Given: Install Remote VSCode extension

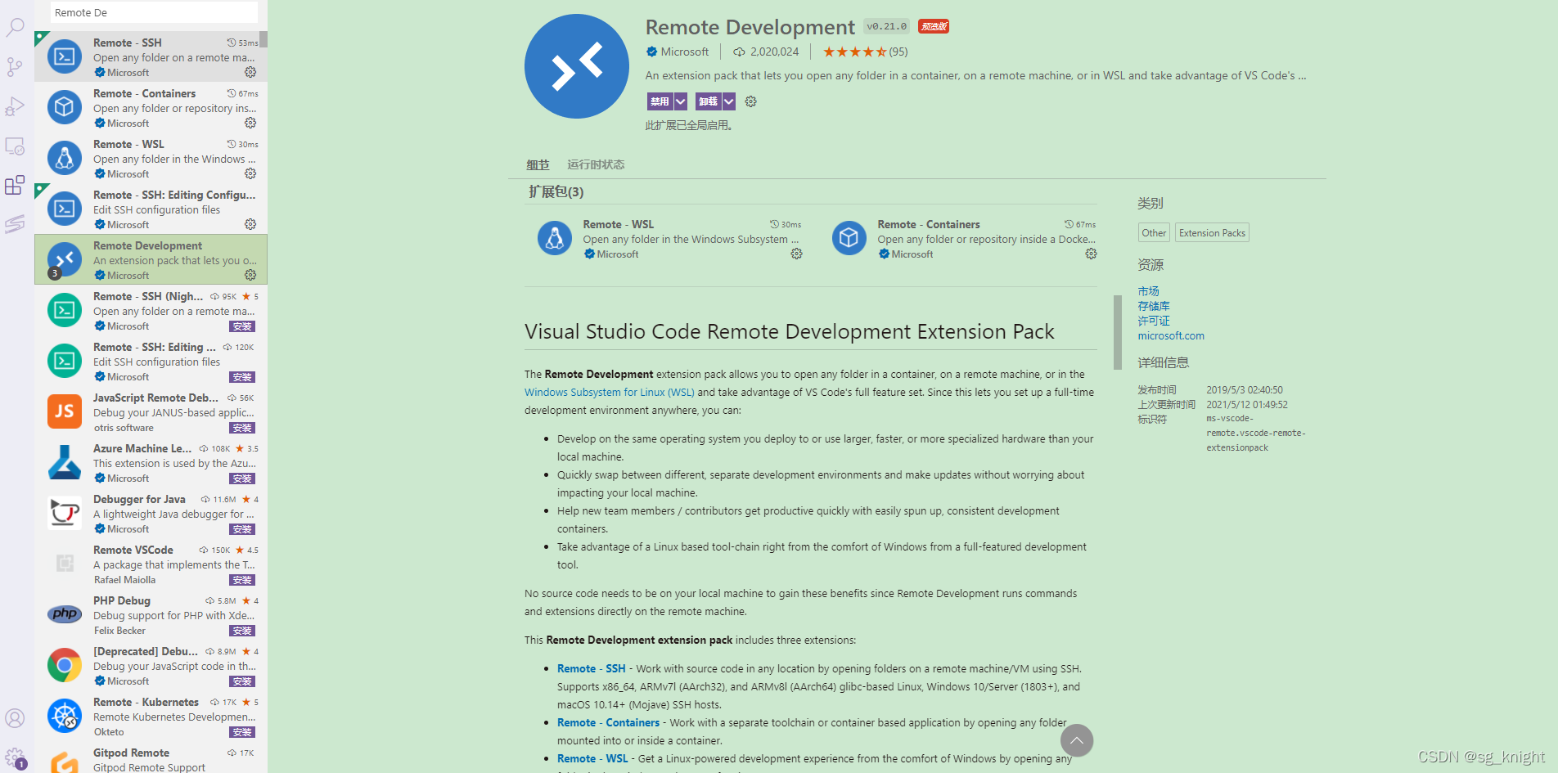Looking at the screenshot, I should coord(242,580).
